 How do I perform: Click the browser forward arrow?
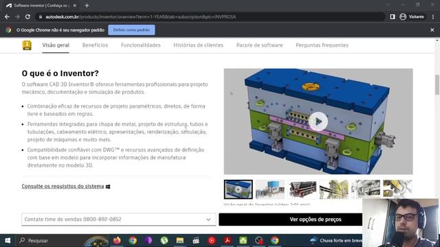(x=17, y=16)
